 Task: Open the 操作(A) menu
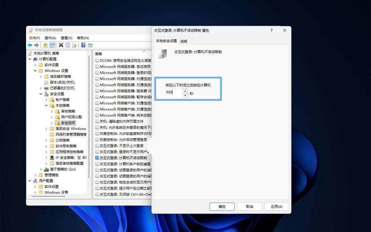(50, 38)
